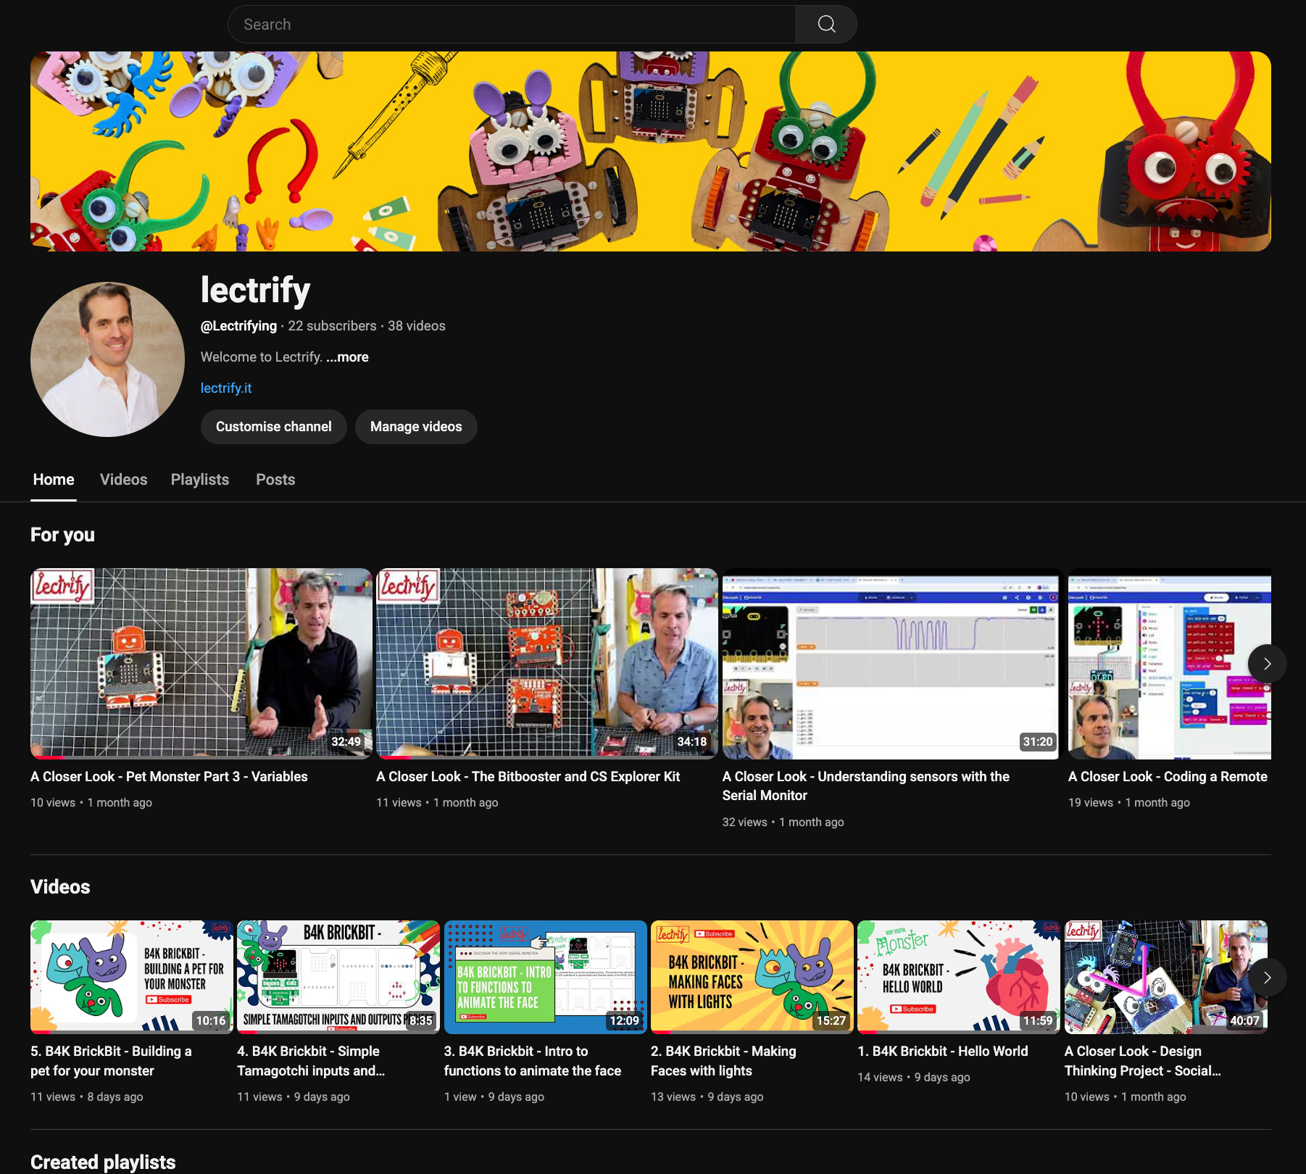
Task: Open the lectrify.it website link
Action: (x=226, y=388)
